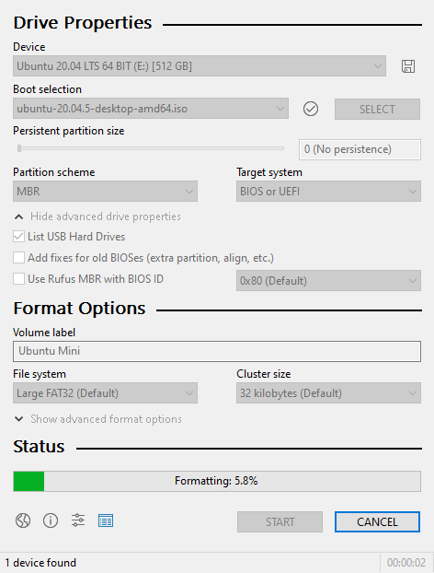Viewport: 434px width, 573px height.
Task: Open the Device dropdown
Action: click(x=200, y=66)
